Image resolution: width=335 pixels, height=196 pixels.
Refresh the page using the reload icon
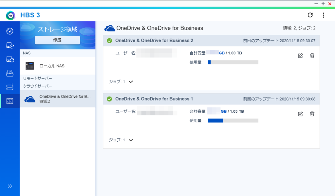[x=310, y=15]
